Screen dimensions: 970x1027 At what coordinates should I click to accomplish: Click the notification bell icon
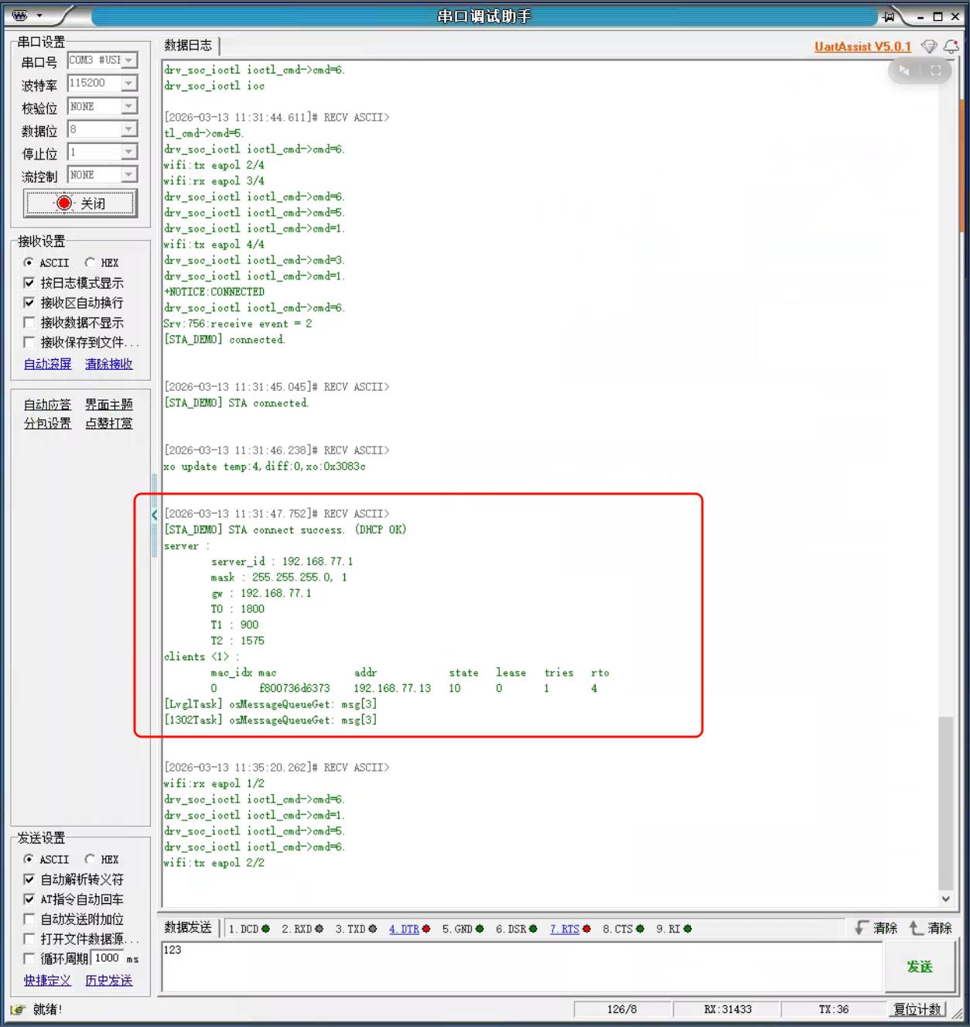(x=951, y=46)
